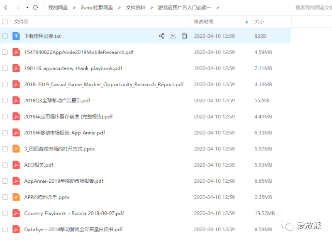
Task: Click PDF icon of 2019年移动市场报告-App Annie.pdf
Action: (x=16, y=133)
